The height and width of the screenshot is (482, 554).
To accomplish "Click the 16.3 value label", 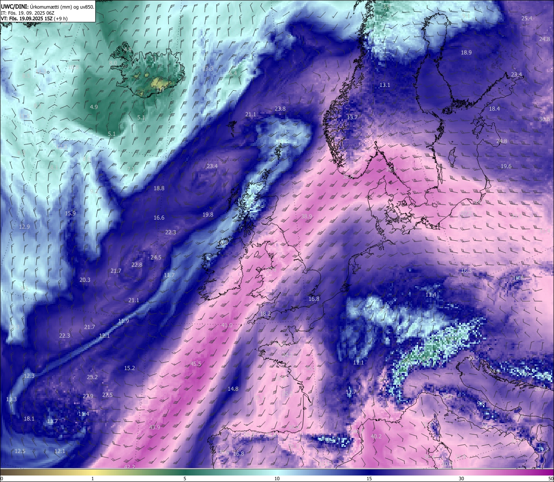I will (x=466, y=271).
